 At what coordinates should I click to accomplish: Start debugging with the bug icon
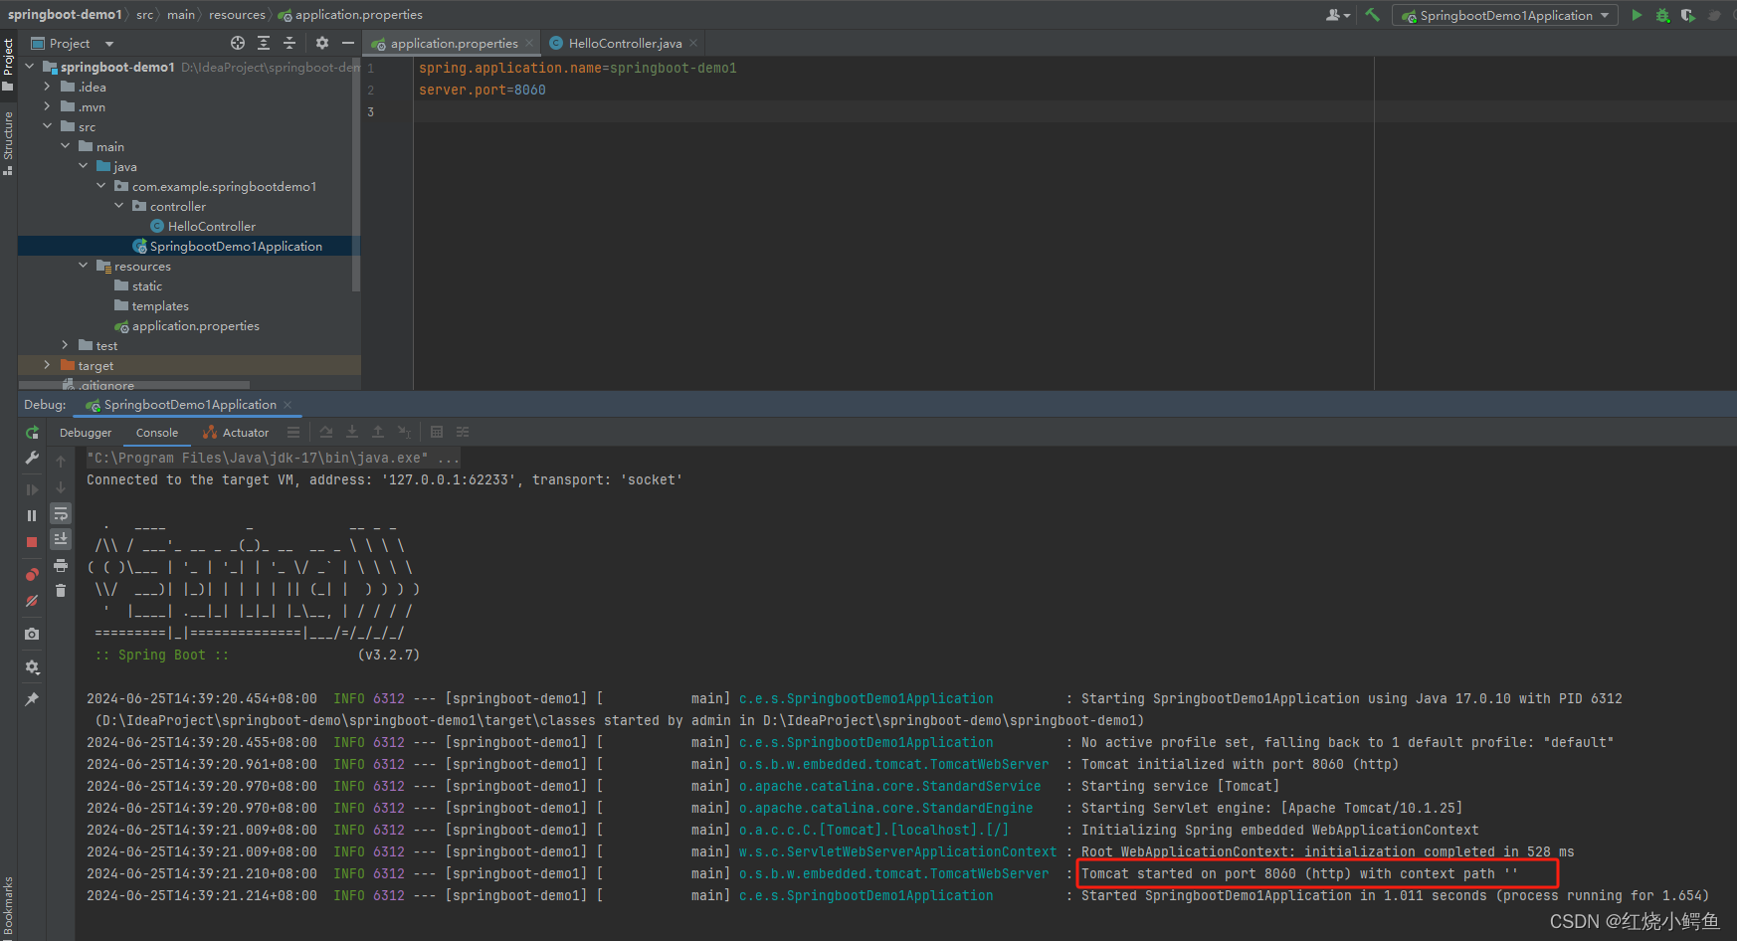coord(1662,15)
